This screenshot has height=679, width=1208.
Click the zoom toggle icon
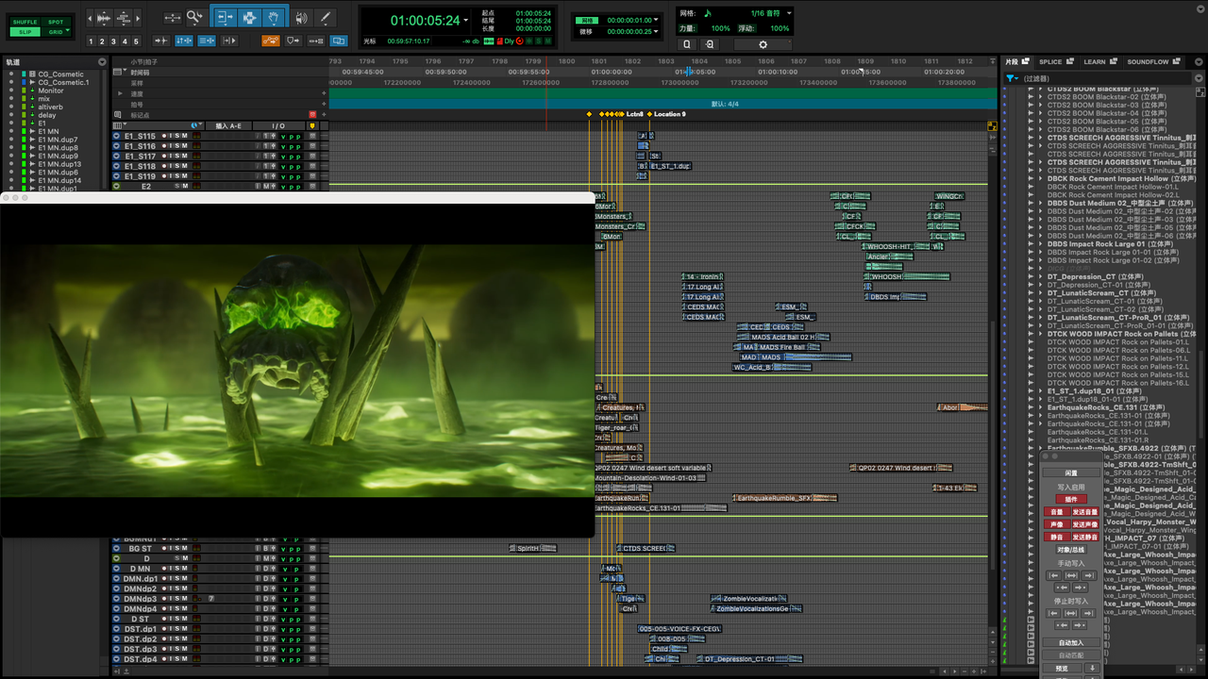171,17
